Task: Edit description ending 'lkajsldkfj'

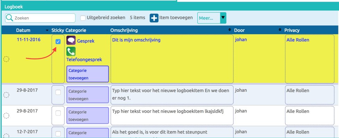Action: 172,116
